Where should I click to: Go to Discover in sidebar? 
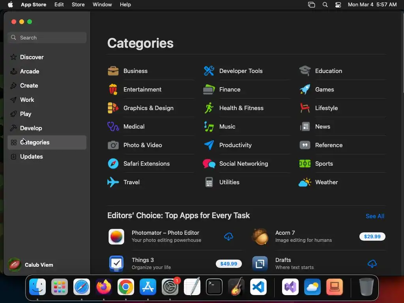47,57
